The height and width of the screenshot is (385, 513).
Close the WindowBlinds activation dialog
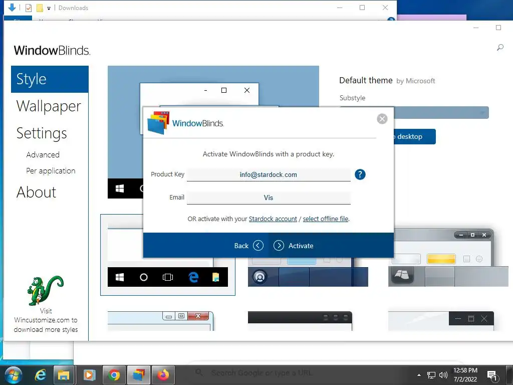pos(382,119)
